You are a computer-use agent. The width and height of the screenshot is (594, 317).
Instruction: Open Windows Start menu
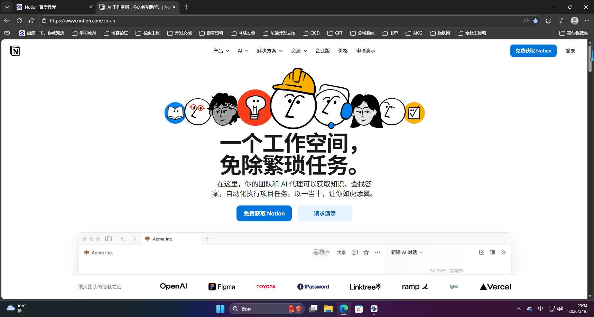[x=220, y=309]
